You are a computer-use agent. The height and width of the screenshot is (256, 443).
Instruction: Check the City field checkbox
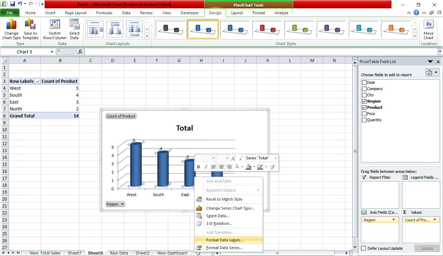click(x=364, y=95)
